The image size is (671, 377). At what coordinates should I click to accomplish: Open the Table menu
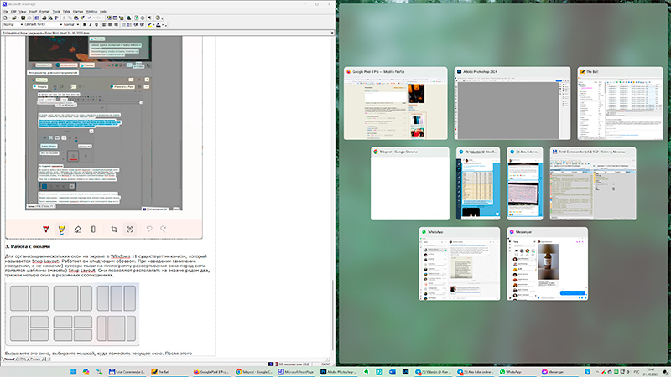66,12
